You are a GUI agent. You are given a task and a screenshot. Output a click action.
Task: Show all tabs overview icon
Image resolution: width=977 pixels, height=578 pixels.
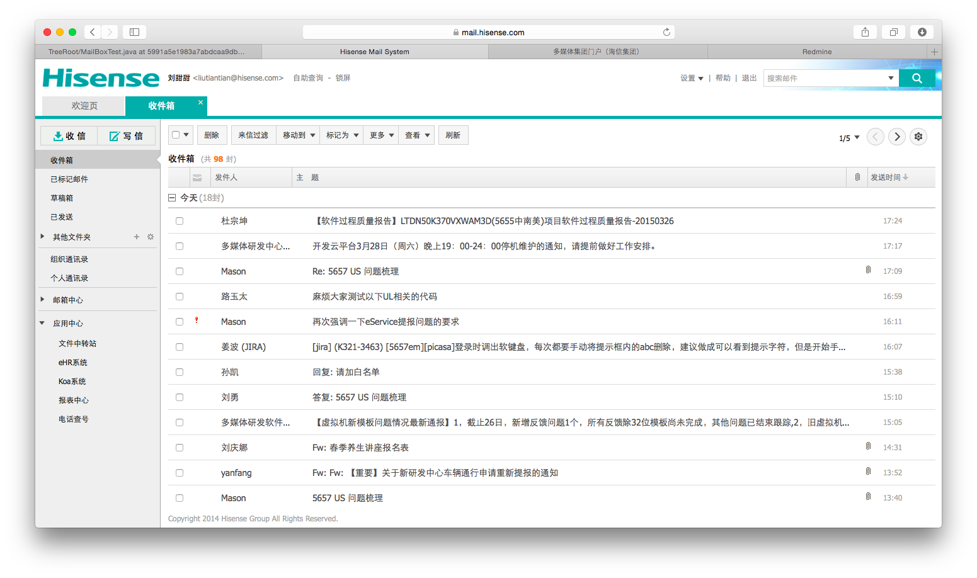click(894, 32)
